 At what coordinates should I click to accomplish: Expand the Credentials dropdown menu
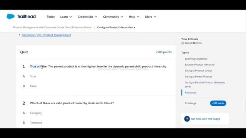coord(87,17)
